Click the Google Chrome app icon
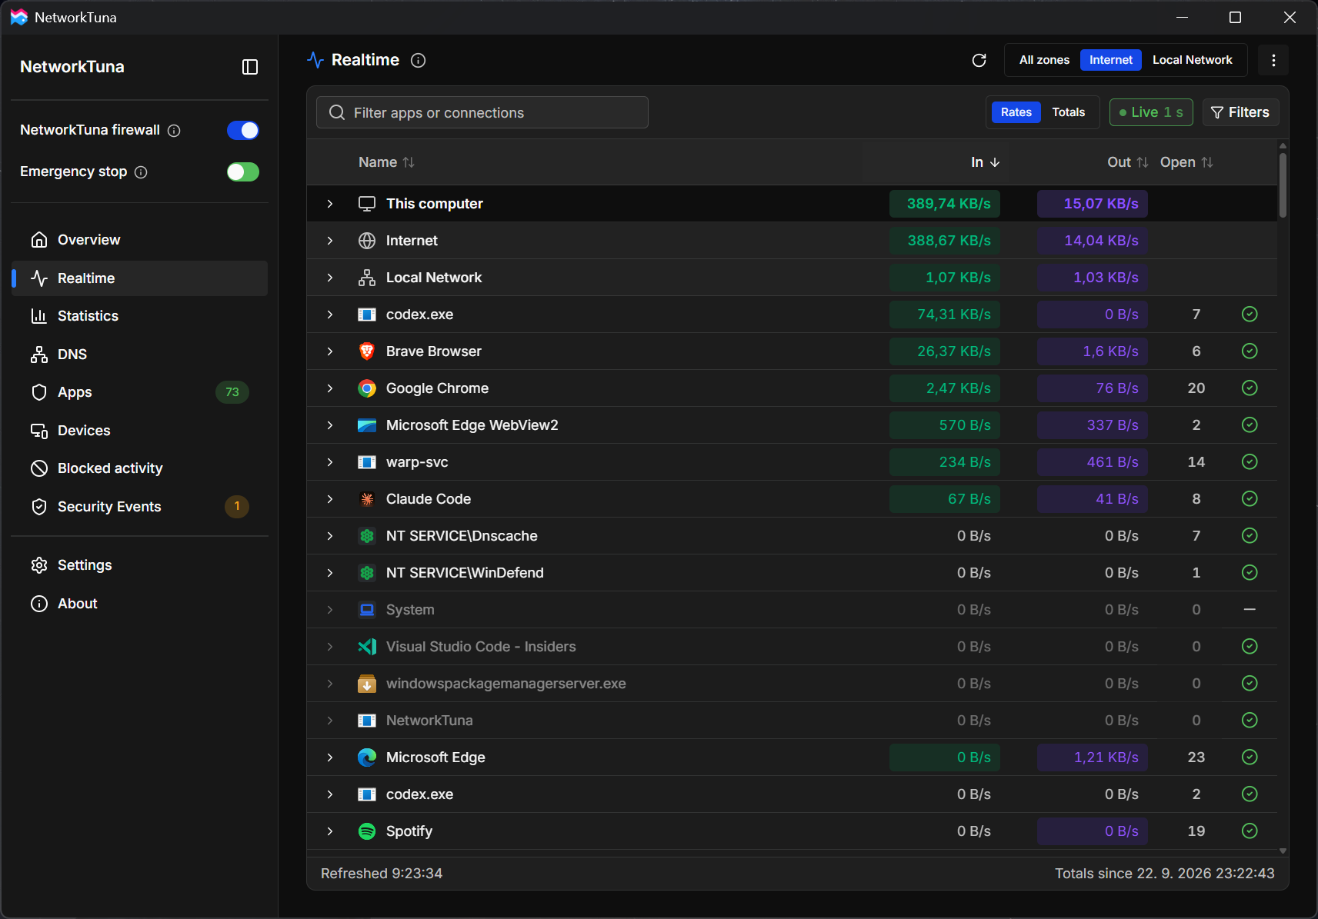Image resolution: width=1318 pixels, height=919 pixels. point(367,388)
